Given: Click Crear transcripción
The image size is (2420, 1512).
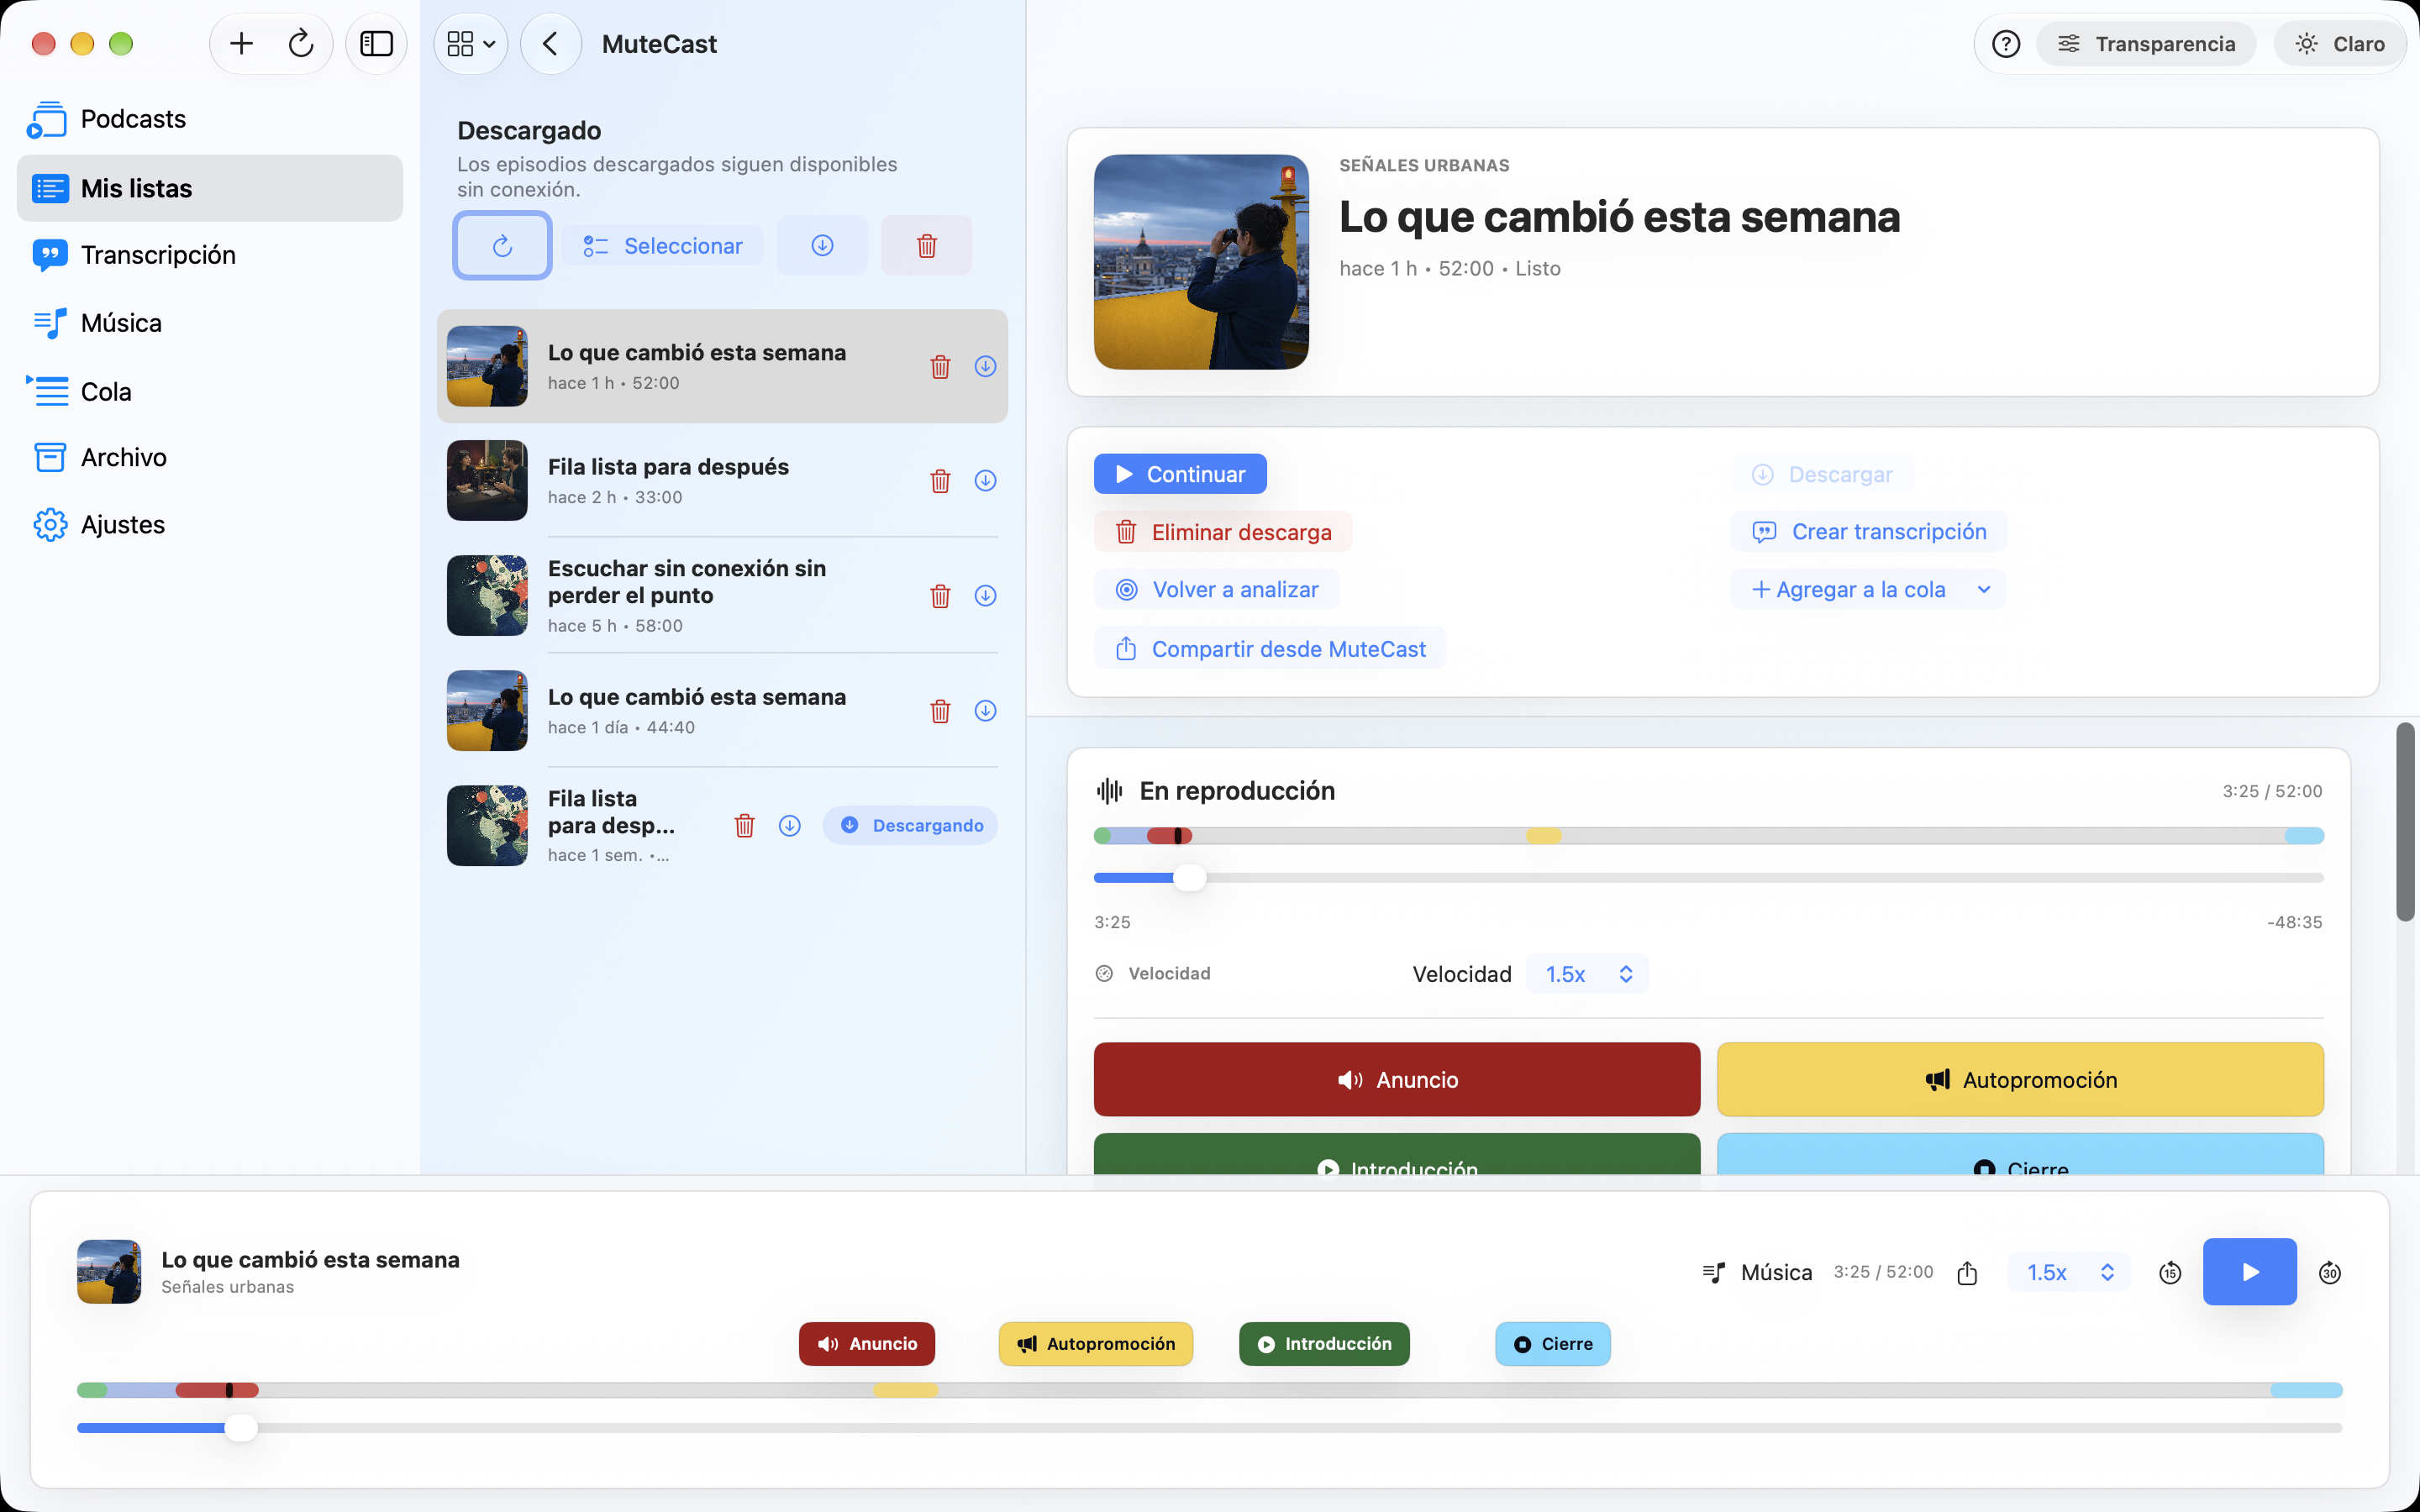Looking at the screenshot, I should [x=1868, y=531].
